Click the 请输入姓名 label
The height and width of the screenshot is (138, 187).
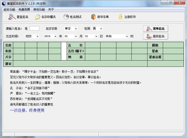click(x=14, y=29)
